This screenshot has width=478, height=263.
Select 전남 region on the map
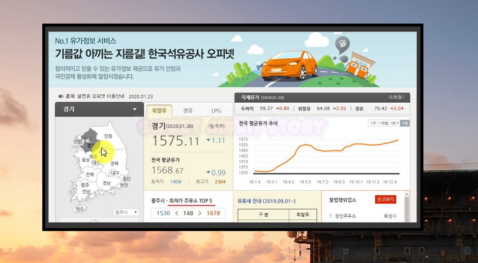86,192
